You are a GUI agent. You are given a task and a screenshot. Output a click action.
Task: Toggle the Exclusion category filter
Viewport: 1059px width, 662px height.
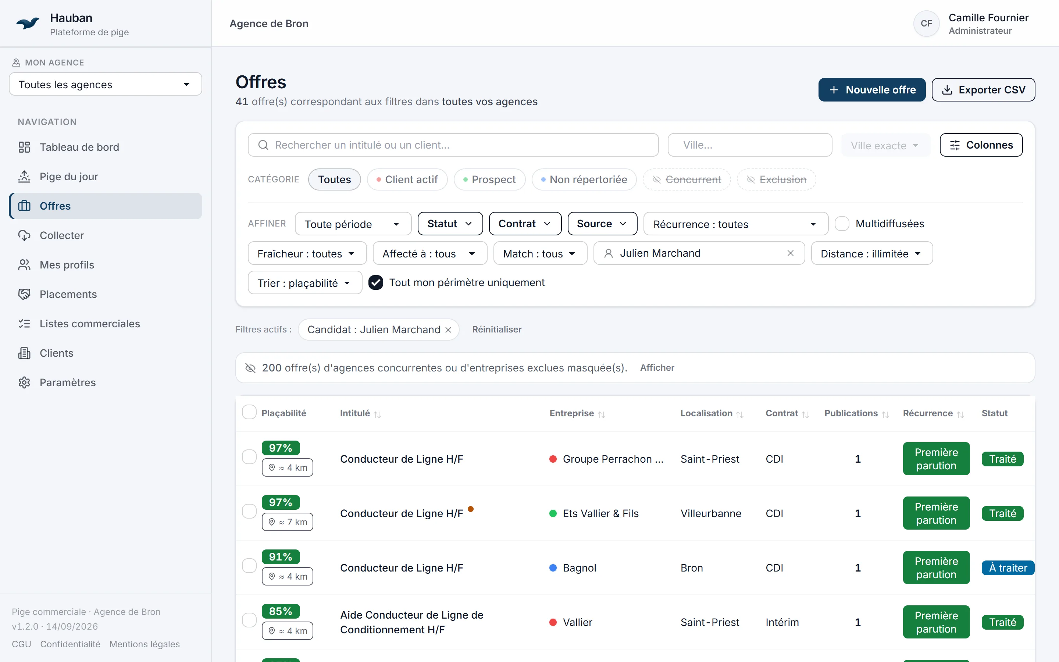pos(776,179)
